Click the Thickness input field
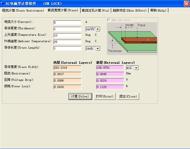The height and width of the screenshot is (149, 190). (67, 29)
